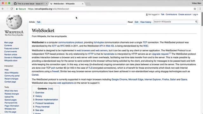203x114 pixels.
Task: Open Permanent link tool
Action: [11, 103]
